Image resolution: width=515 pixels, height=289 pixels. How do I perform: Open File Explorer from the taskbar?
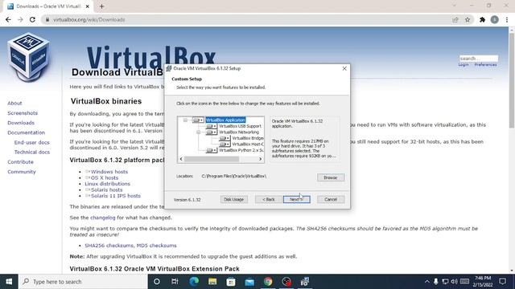point(212,282)
